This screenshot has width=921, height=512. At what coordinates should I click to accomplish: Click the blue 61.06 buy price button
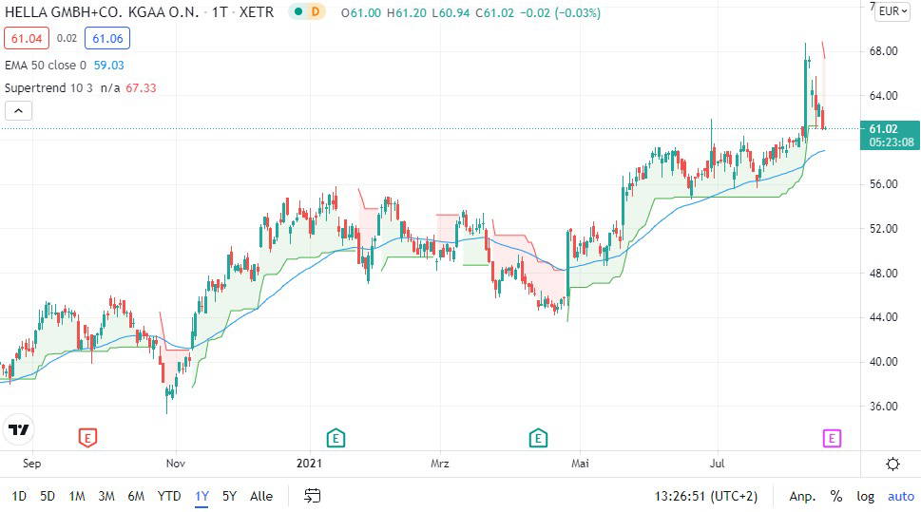point(107,39)
